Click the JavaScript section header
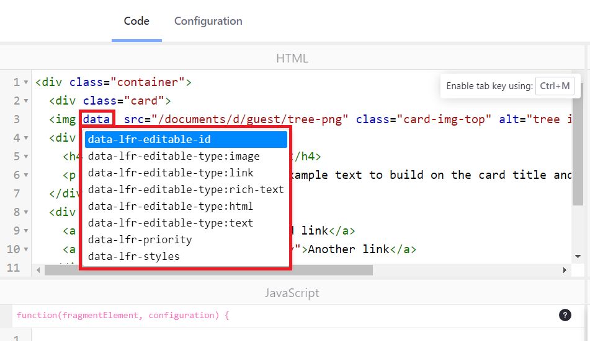This screenshot has width=590, height=341. click(x=292, y=293)
